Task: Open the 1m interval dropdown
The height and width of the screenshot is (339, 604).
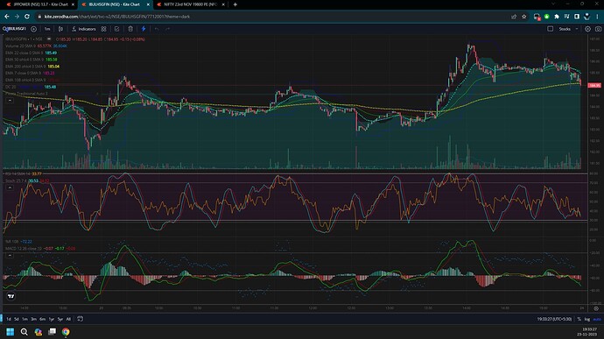Action: coord(47,29)
